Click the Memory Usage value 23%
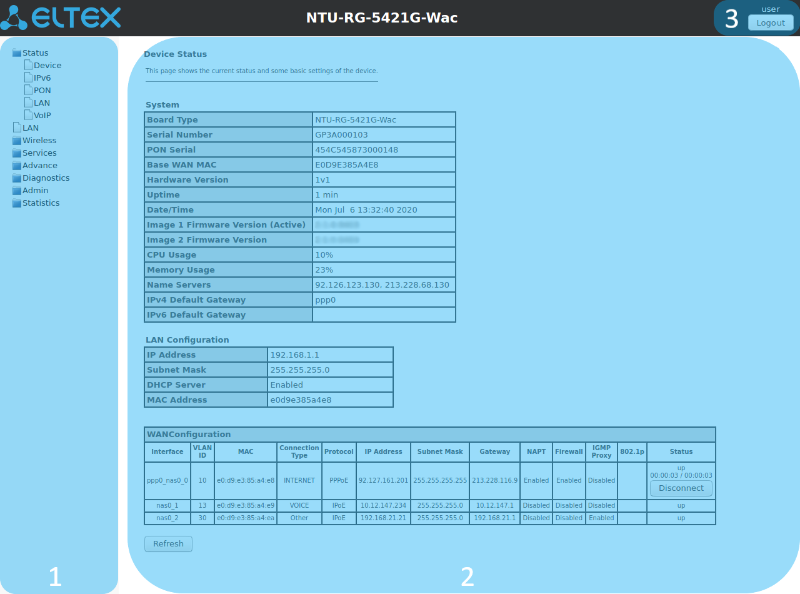This screenshot has height=594, width=800. [324, 270]
